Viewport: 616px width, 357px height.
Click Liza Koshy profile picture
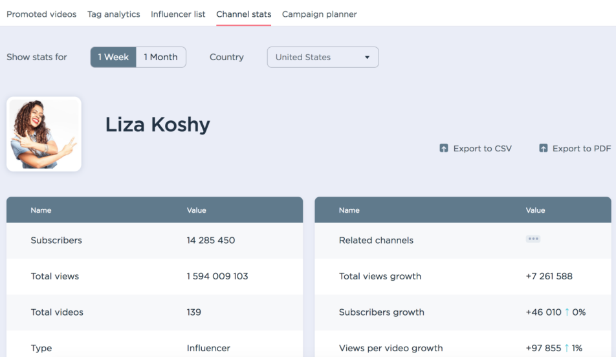44,134
